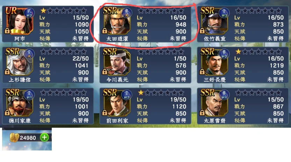Click the gold star on 前田利家's card
This screenshot has width=291, height=162.
[141, 92]
